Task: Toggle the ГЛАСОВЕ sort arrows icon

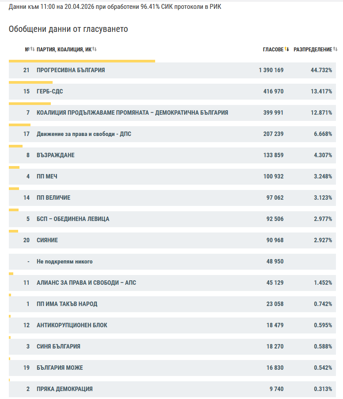Action: coord(287,49)
